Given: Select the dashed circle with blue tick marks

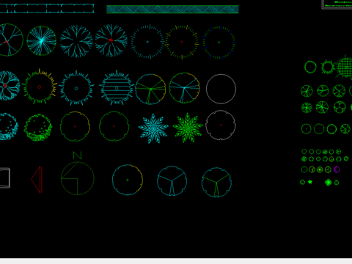Looking at the screenshot, I should 219,43.
